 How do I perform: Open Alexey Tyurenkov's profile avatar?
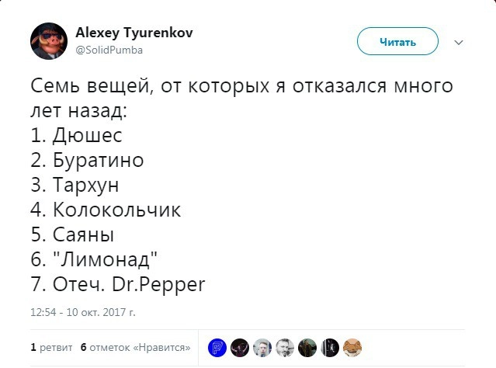48,41
